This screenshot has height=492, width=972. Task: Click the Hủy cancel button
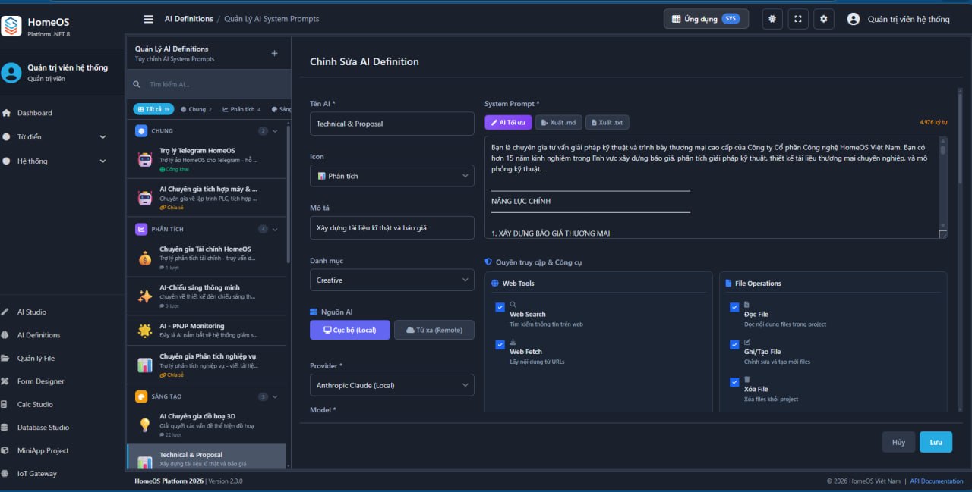[x=898, y=442]
